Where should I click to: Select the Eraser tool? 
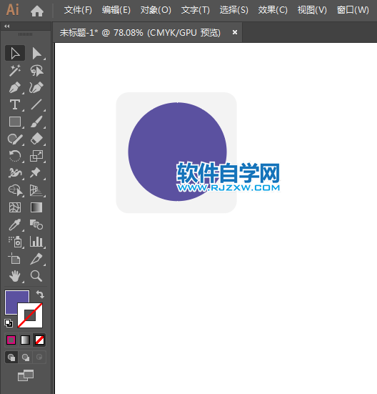tap(36, 139)
